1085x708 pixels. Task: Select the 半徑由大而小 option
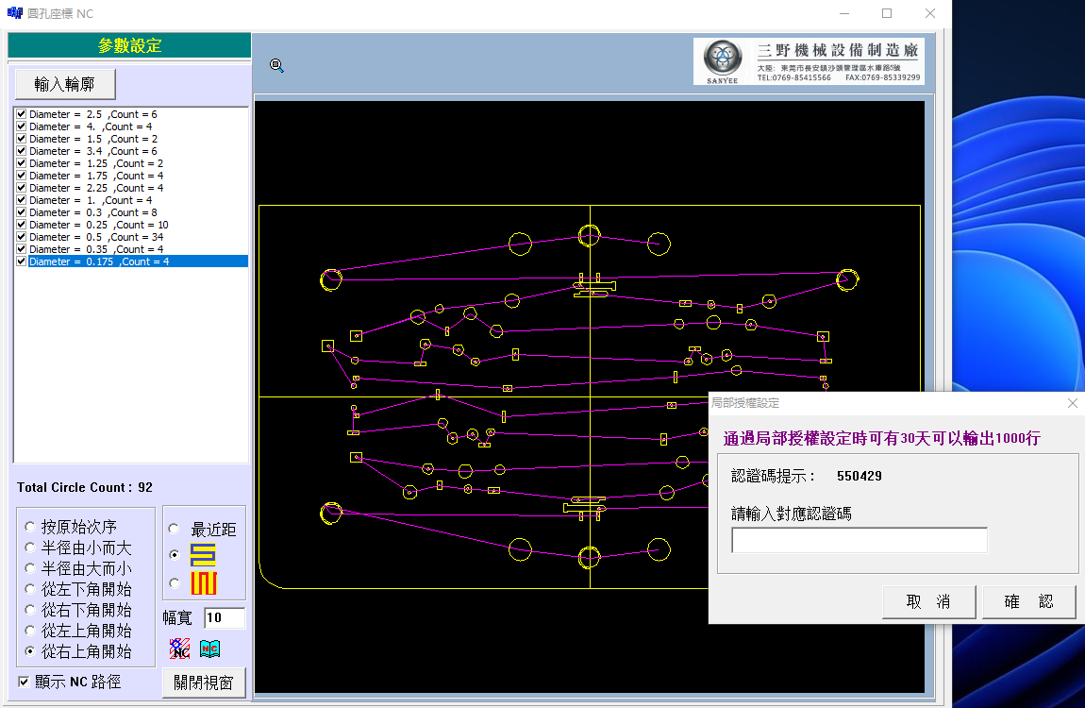(30, 568)
